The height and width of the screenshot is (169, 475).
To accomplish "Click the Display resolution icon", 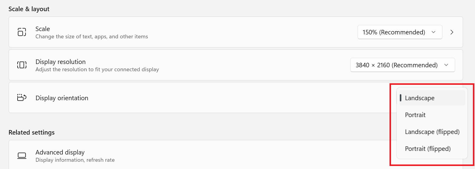I will pos(22,65).
